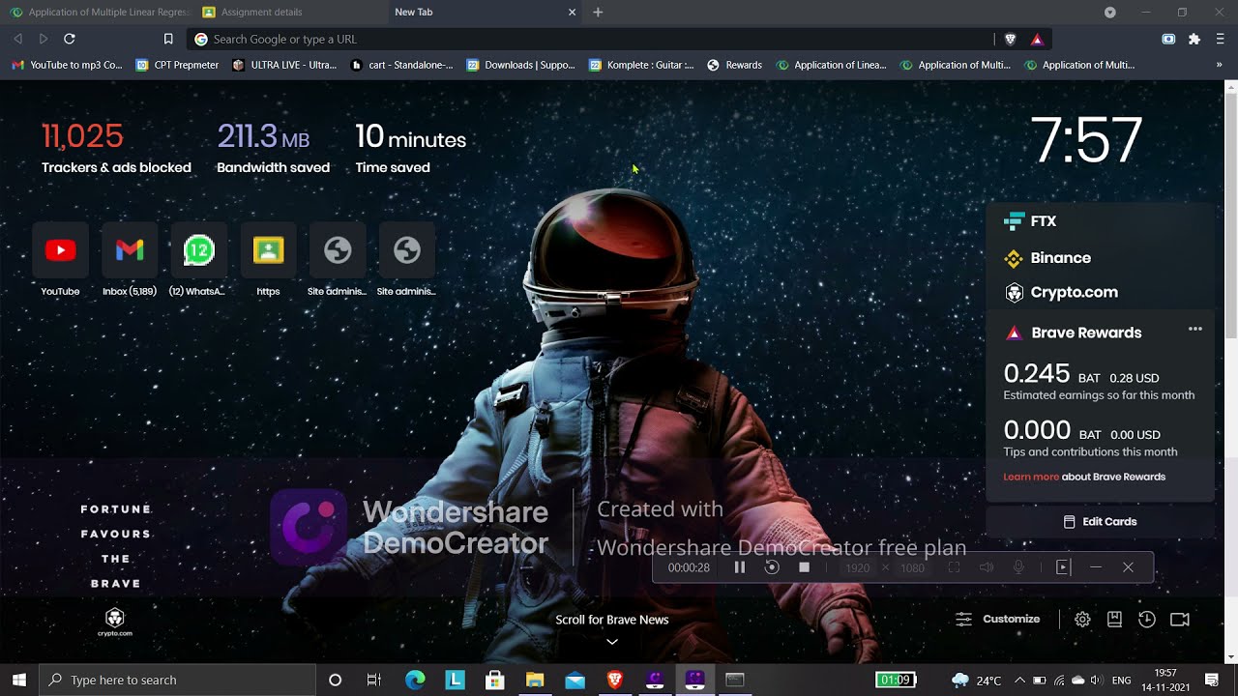Open the tab search dropdown
Screen dimensions: 1238x696
(1110, 13)
